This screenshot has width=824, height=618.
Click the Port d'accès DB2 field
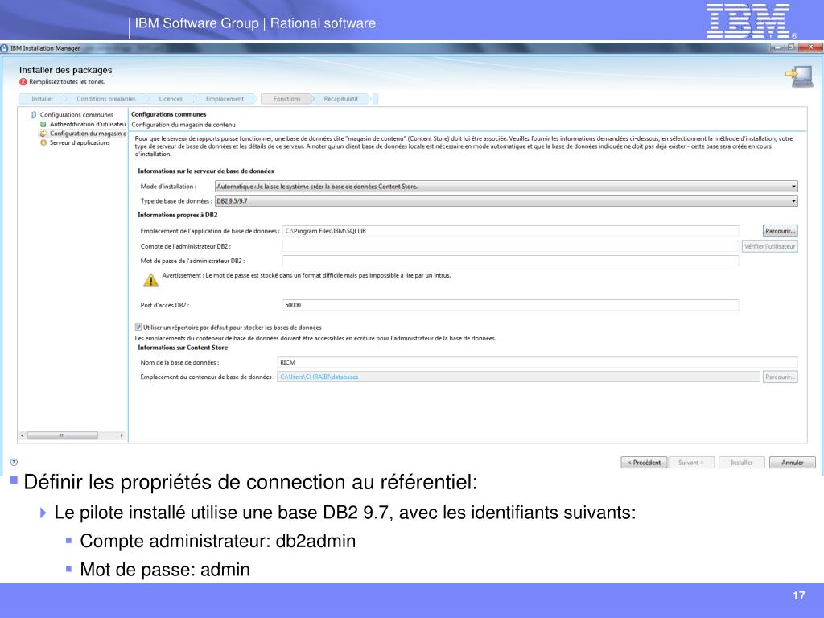point(511,305)
